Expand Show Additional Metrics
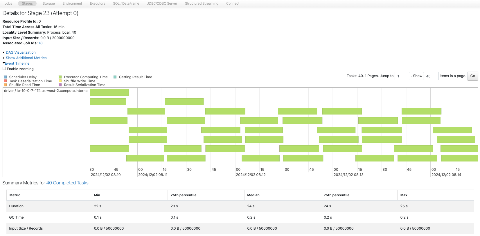Image resolution: width=480 pixels, height=236 pixels. coord(26,58)
